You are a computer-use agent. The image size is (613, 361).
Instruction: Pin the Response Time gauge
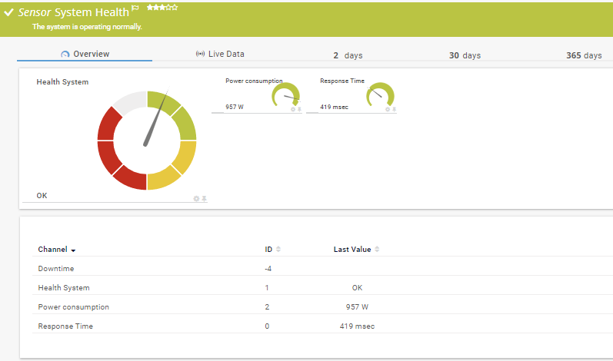[x=394, y=109]
